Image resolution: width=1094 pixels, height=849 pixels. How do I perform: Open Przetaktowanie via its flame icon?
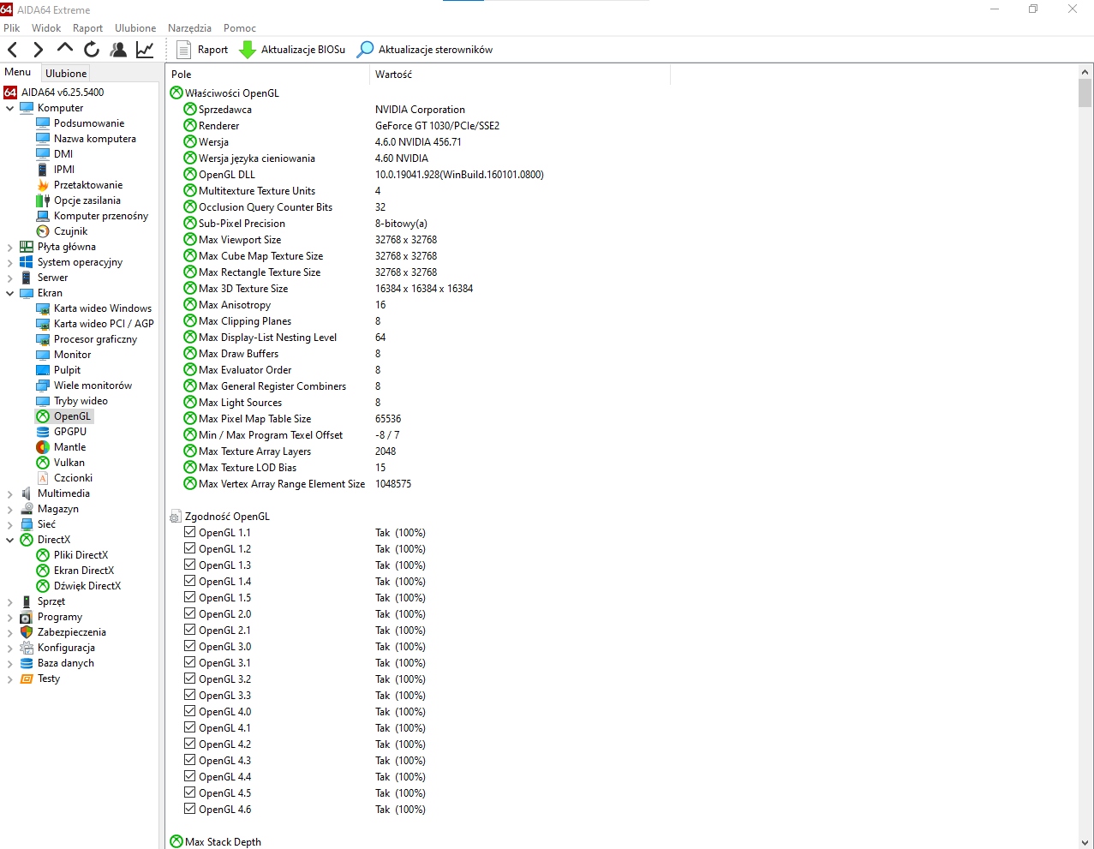[x=43, y=185]
